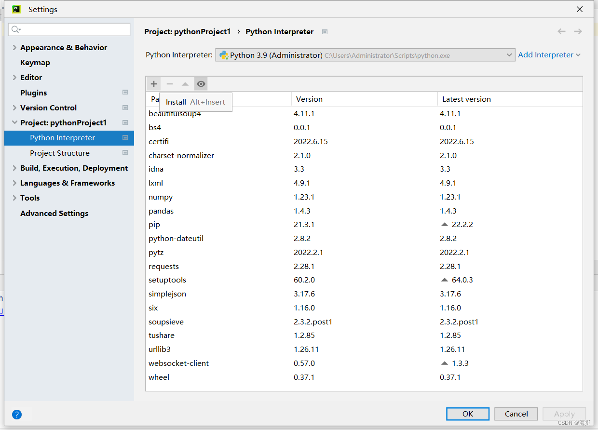598x430 pixels.
Task: Select the tushare package row
Action: (364, 336)
